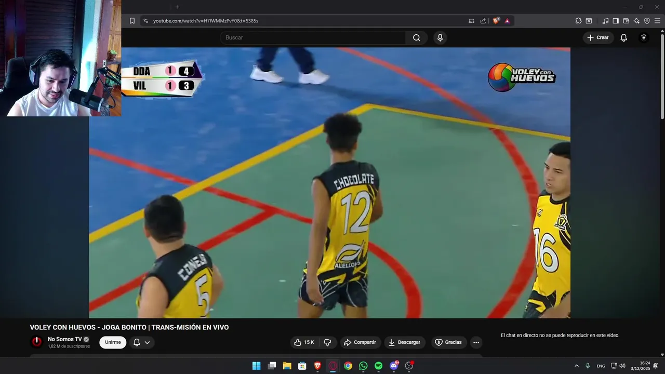This screenshot has width=665, height=374.
Task: Open the browser hamburger menu
Action: tap(657, 21)
